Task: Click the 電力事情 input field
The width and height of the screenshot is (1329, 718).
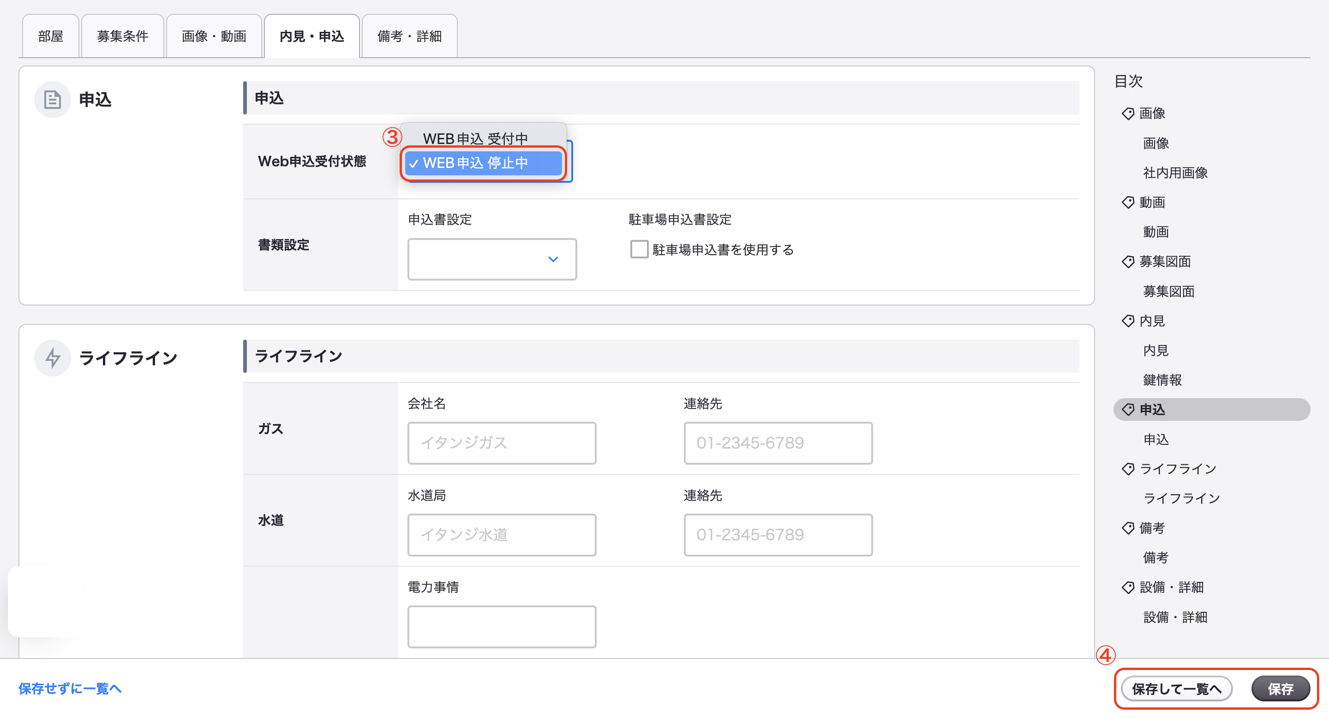Action: pyautogui.click(x=502, y=627)
